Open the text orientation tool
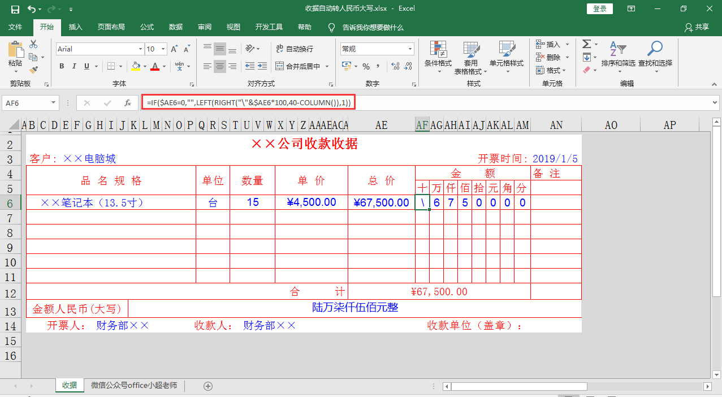 coord(249,49)
